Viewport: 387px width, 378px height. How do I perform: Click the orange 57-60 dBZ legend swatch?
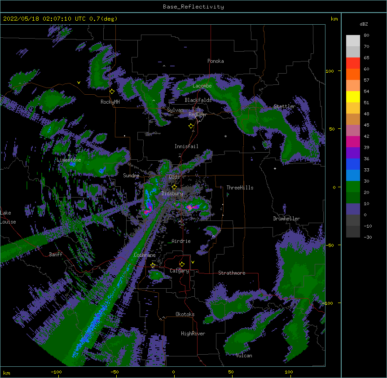click(x=353, y=74)
